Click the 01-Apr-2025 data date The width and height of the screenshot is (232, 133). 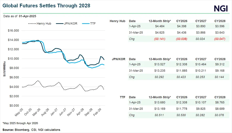coord(27,16)
